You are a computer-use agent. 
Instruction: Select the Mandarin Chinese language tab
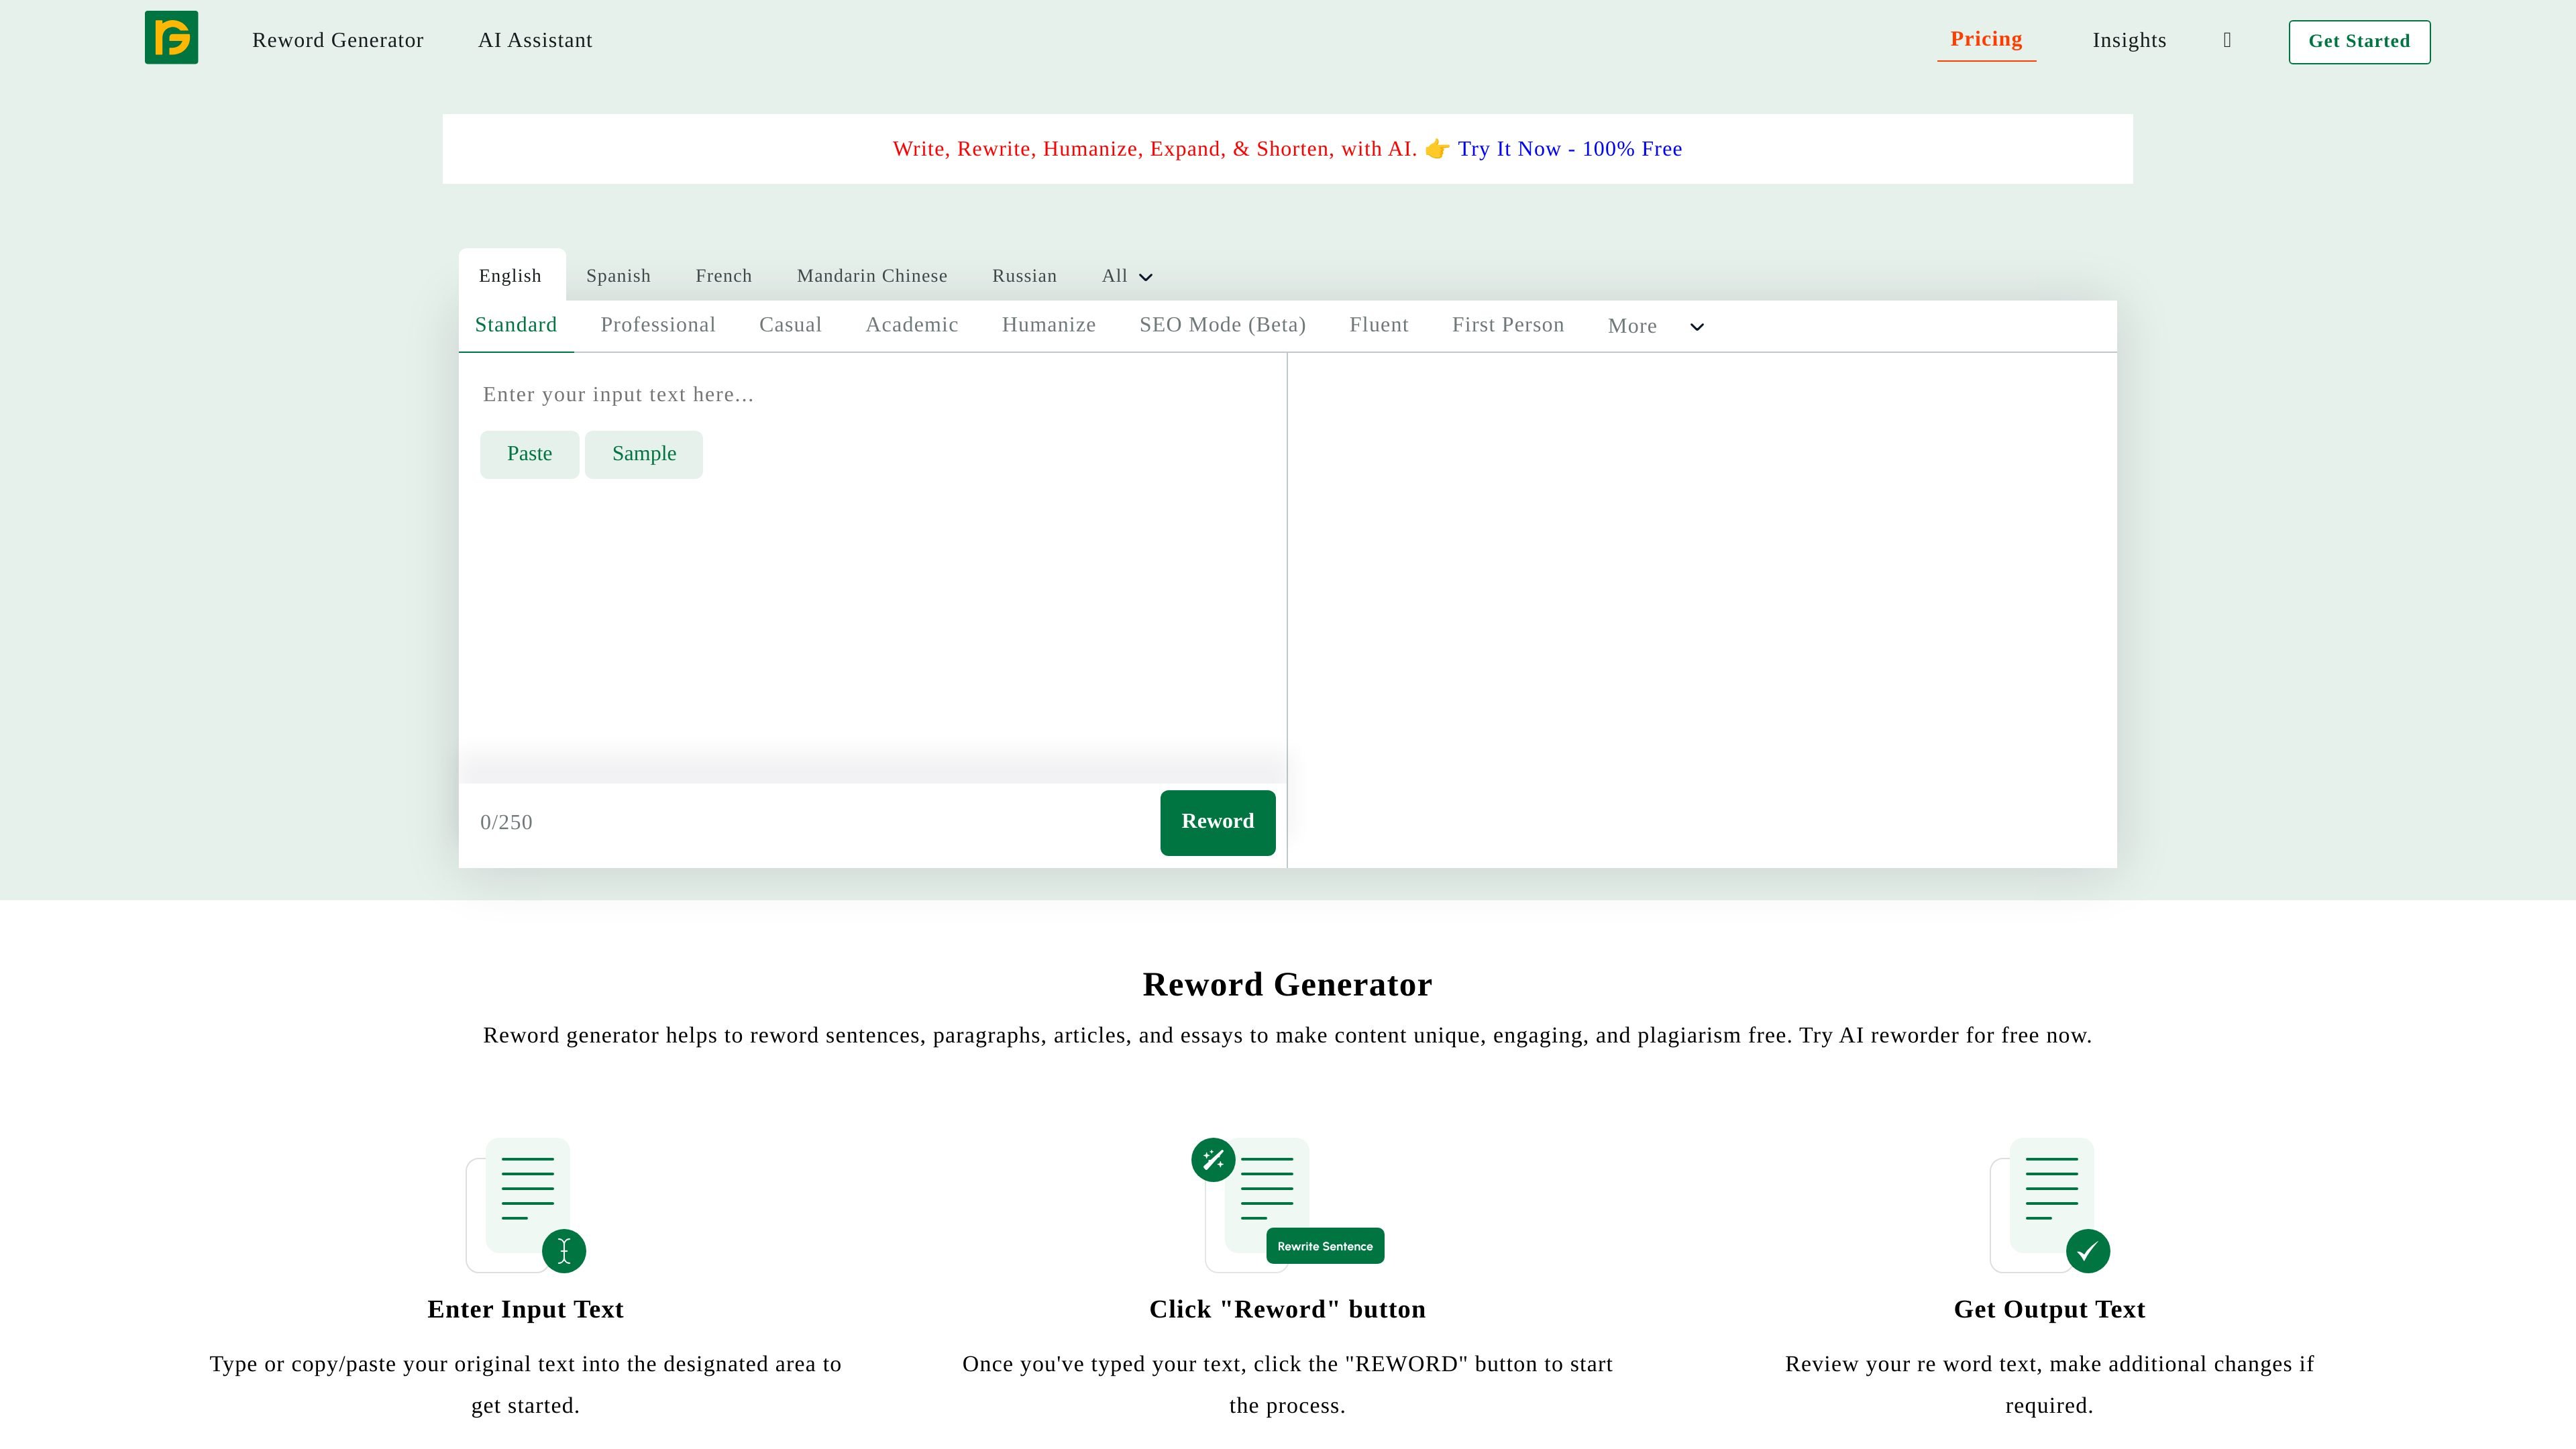[872, 276]
